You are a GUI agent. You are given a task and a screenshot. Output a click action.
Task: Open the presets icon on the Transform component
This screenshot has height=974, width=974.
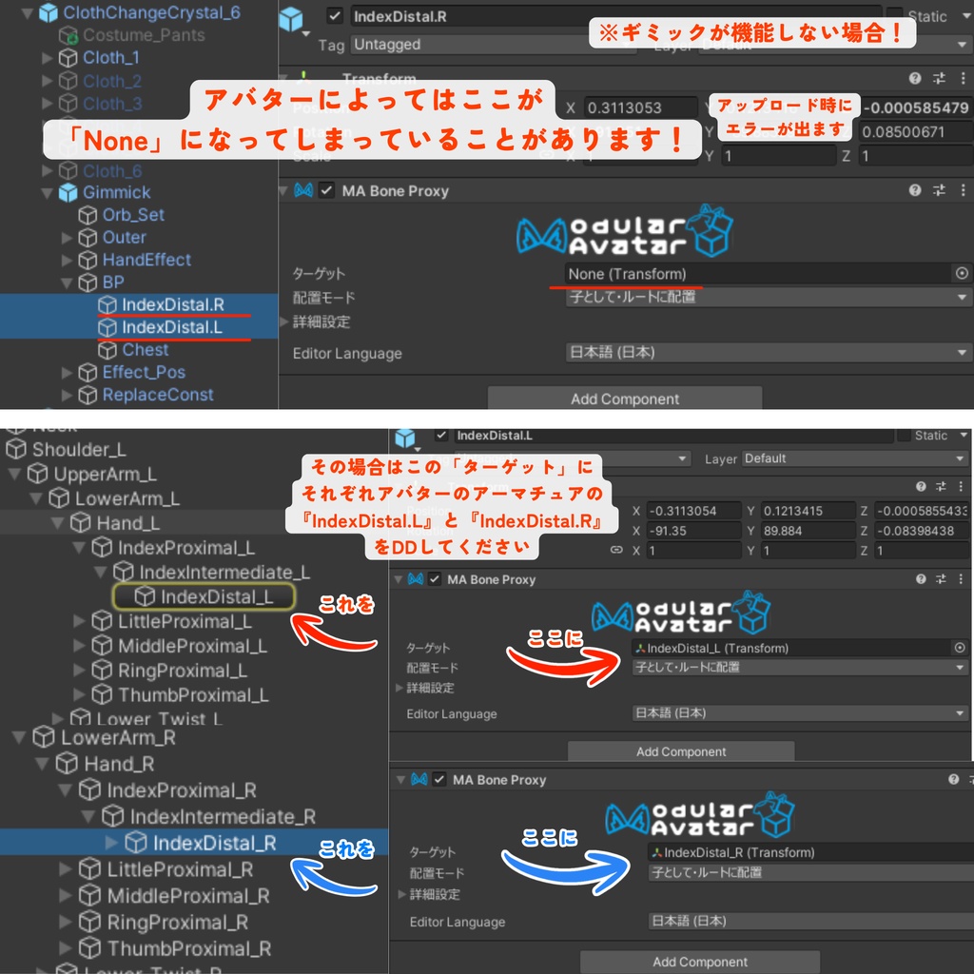coord(940,78)
